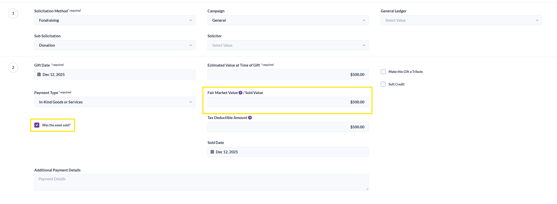This screenshot has height=204, width=557.
Task: Click Estimated Value at Time of Gift field
Action: coord(288,75)
